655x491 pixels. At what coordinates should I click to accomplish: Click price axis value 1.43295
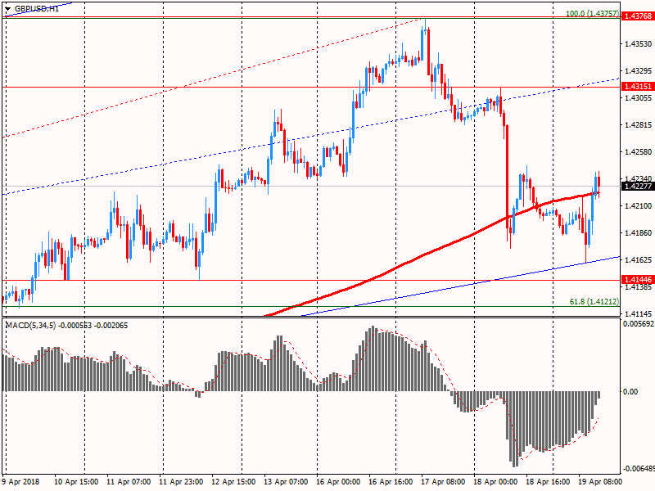638,70
